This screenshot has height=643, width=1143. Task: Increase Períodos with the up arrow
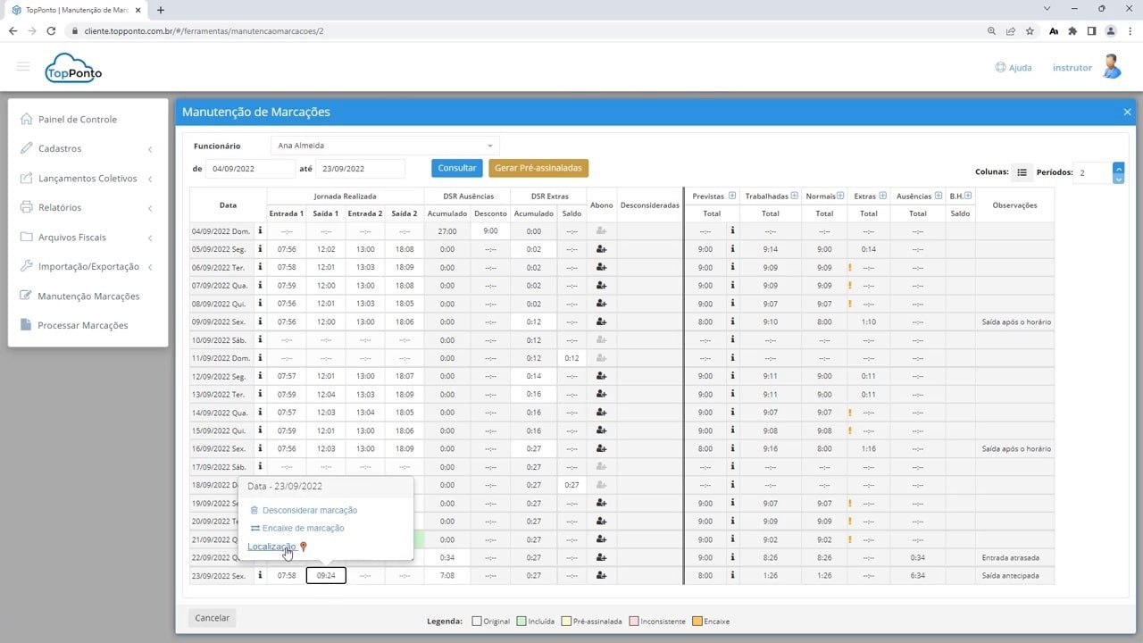tap(1119, 168)
